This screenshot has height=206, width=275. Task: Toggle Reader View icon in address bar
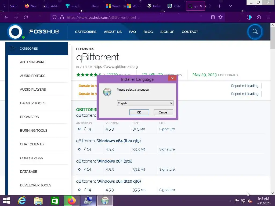[213, 17]
